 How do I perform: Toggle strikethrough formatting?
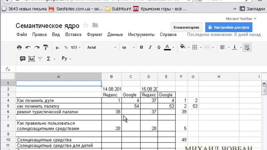(x=159, y=47)
